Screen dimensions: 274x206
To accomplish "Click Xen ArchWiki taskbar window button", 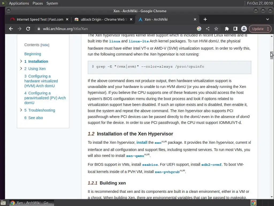I will tap(32, 203).
